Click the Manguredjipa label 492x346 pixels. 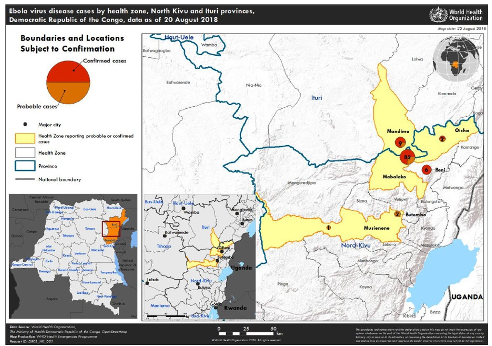[301, 183]
